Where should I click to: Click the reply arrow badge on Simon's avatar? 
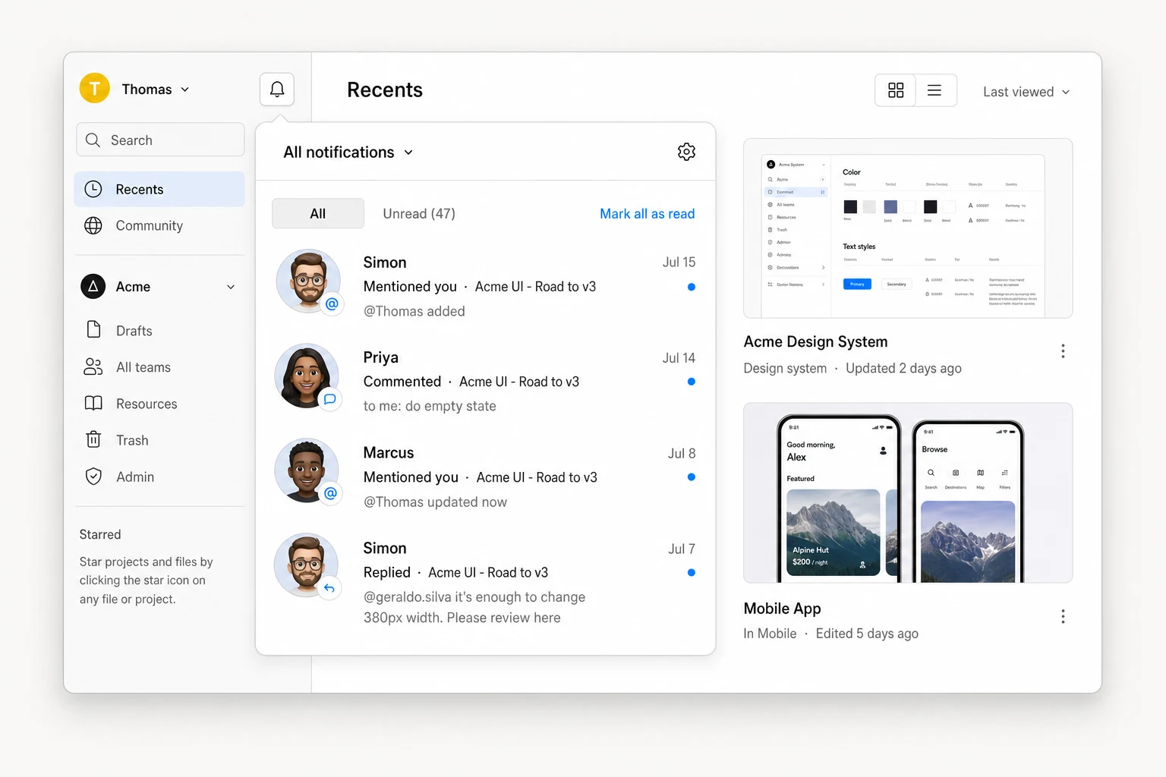(x=329, y=588)
